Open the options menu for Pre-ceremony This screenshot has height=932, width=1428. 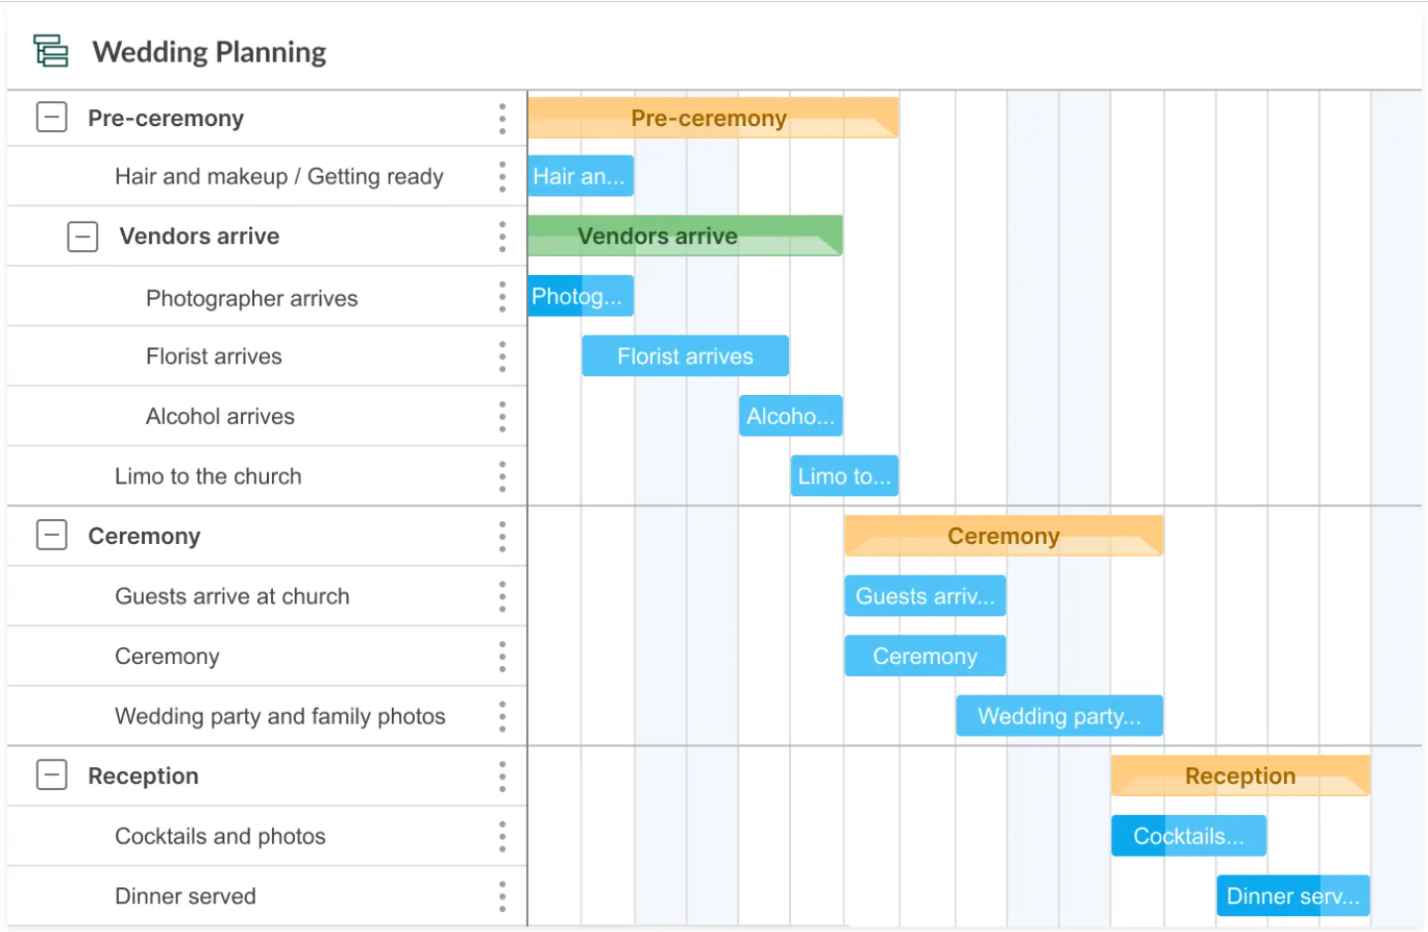503,117
